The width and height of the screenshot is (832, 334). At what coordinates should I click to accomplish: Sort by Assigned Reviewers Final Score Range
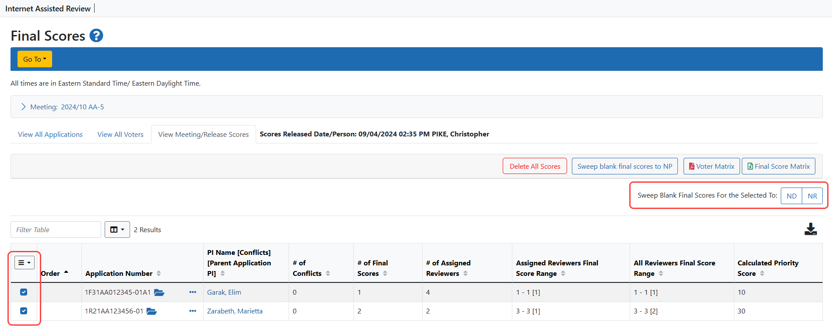pyautogui.click(x=563, y=273)
